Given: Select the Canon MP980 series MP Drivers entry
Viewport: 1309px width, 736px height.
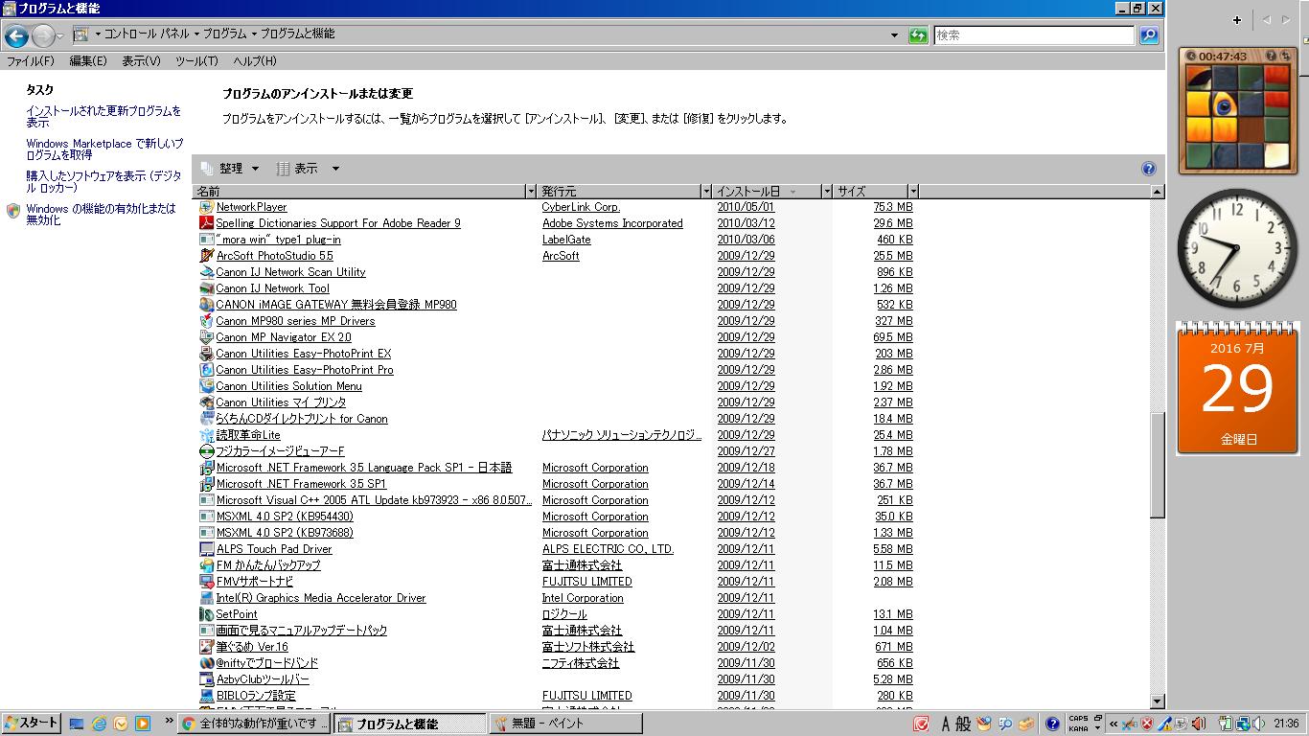Looking at the screenshot, I should [295, 321].
